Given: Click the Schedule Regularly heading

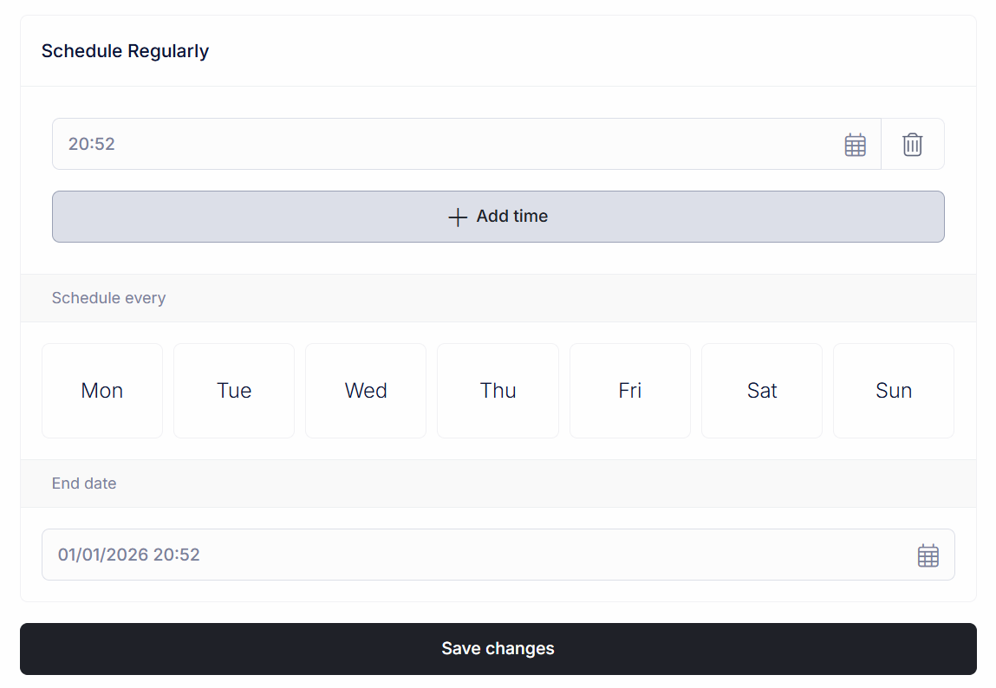Looking at the screenshot, I should 125,51.
